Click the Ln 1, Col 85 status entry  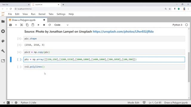pos(155,103)
